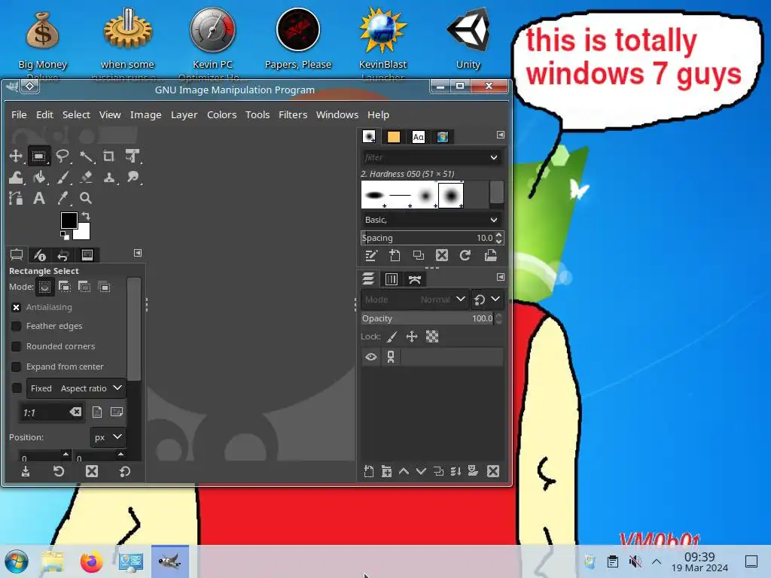Open the tool options panel configure menu
This screenshot has width=771, height=578.
pyautogui.click(x=138, y=253)
